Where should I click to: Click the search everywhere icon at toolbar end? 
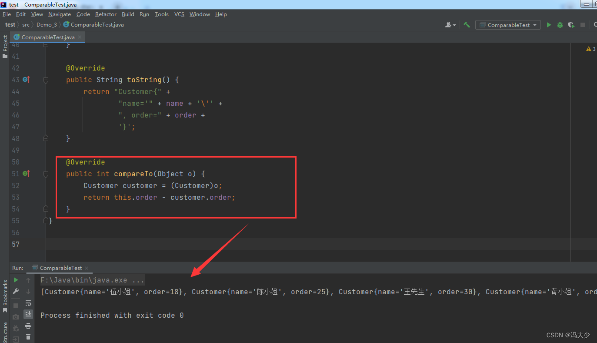pyautogui.click(x=594, y=25)
